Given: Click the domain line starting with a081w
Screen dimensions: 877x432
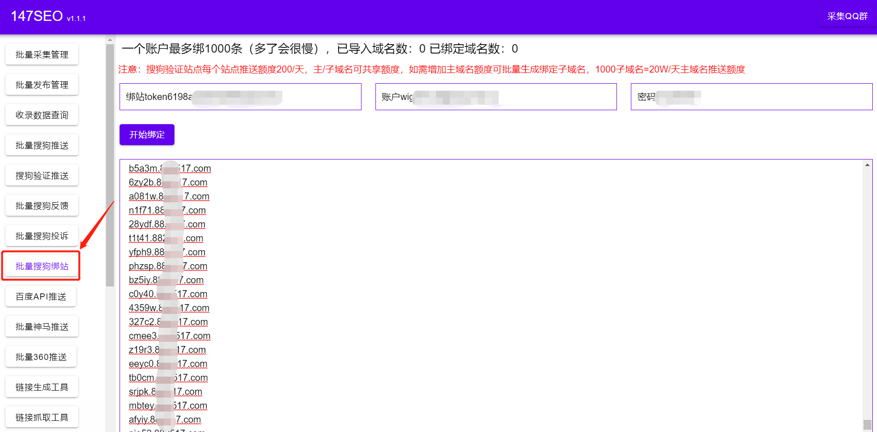Looking at the screenshot, I should point(169,196).
